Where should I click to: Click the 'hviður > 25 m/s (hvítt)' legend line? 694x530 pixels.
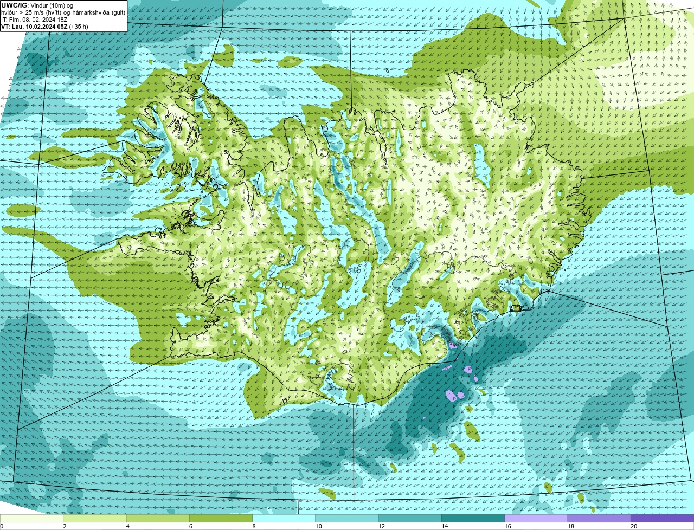pos(63,12)
